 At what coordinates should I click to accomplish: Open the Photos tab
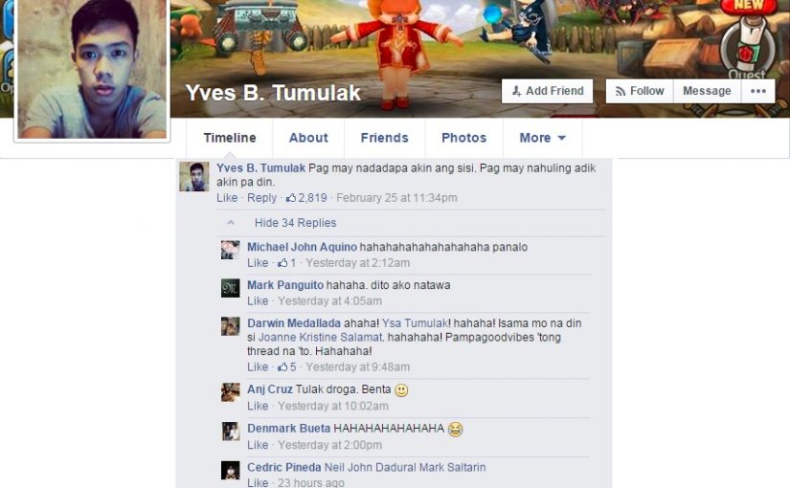(464, 138)
